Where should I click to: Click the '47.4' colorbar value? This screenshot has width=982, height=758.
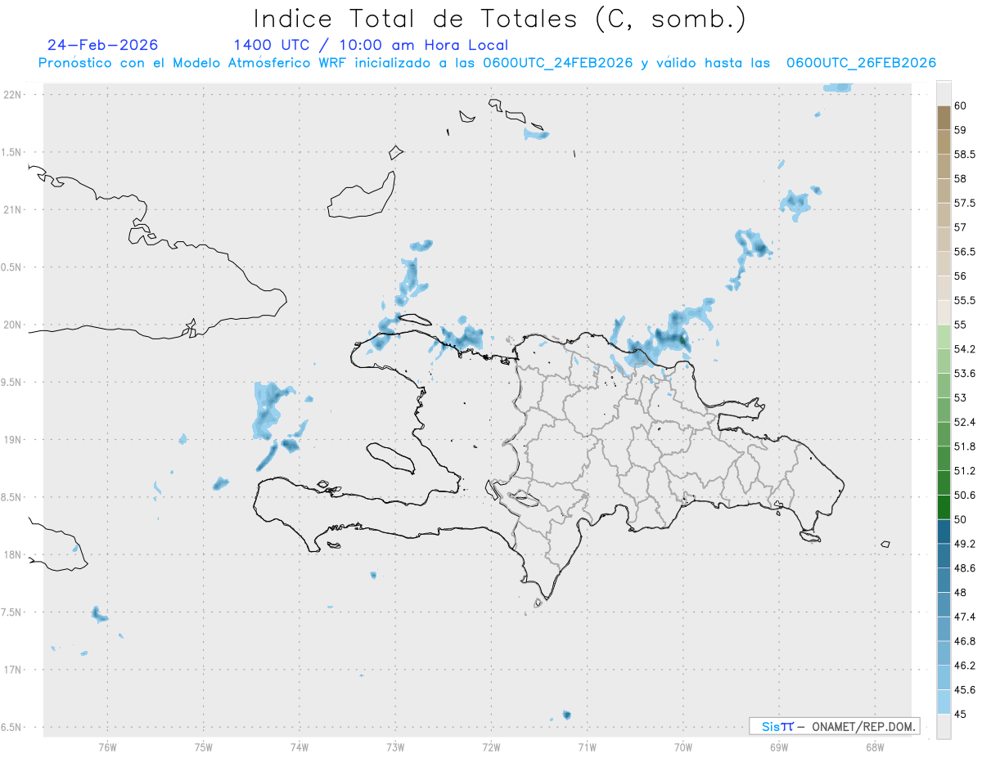click(x=965, y=617)
